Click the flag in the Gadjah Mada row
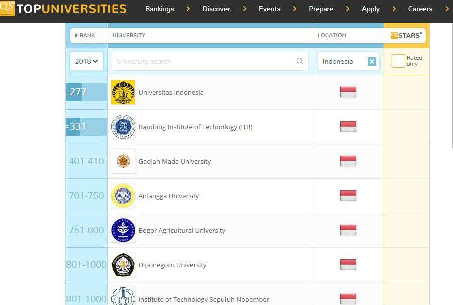Image resolution: width=453 pixels, height=305 pixels. [x=348, y=161]
